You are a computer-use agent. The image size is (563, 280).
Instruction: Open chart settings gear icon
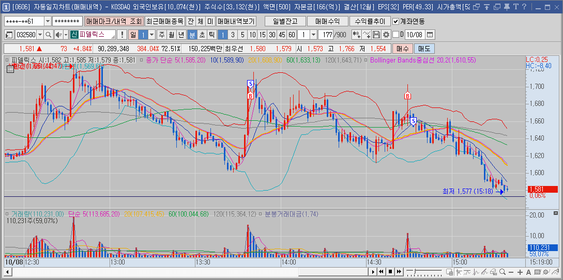[386, 35]
